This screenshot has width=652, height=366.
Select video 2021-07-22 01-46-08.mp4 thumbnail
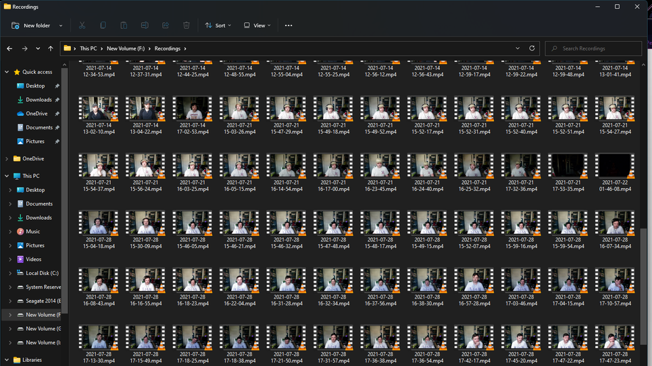[x=615, y=166]
